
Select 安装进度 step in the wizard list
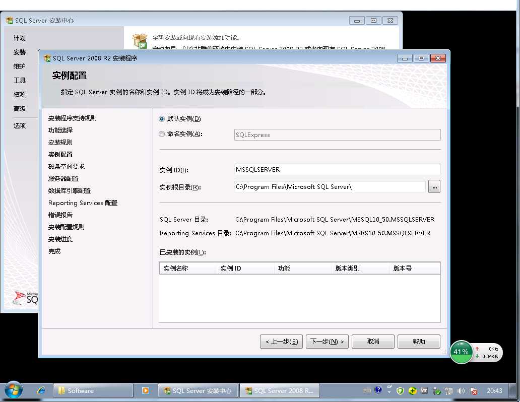point(60,239)
